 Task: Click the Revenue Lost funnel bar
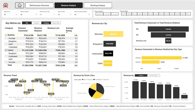(168, 41)
